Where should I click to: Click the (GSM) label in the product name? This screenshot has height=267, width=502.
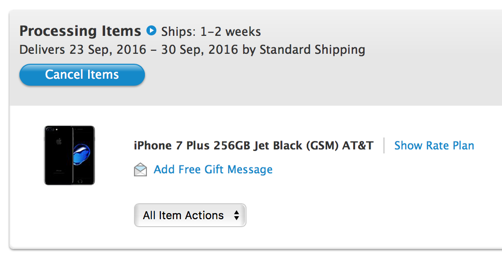click(x=322, y=145)
